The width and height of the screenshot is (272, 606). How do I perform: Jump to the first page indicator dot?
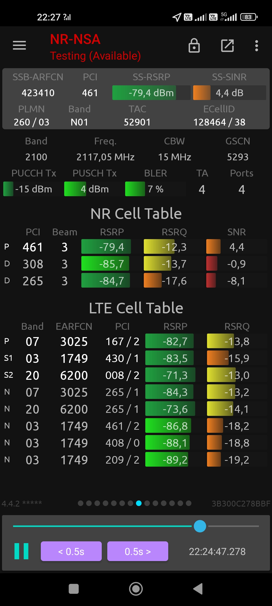[x=81, y=503]
